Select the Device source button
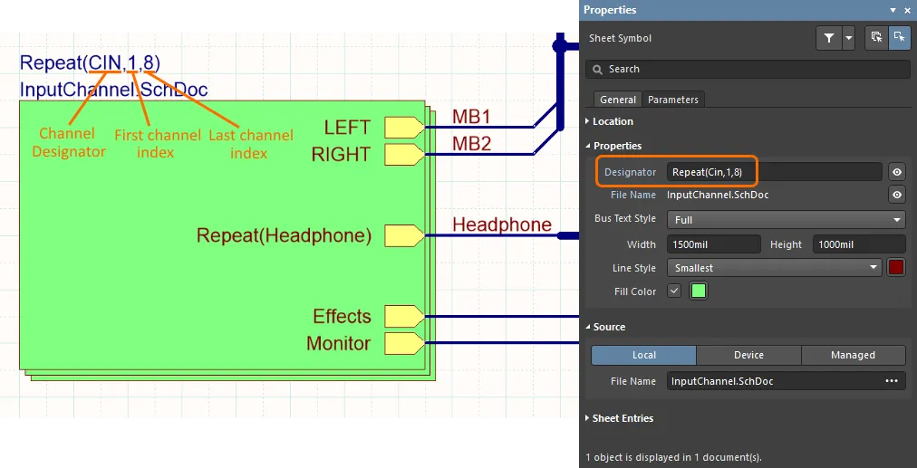The width and height of the screenshot is (917, 468). [x=748, y=355]
